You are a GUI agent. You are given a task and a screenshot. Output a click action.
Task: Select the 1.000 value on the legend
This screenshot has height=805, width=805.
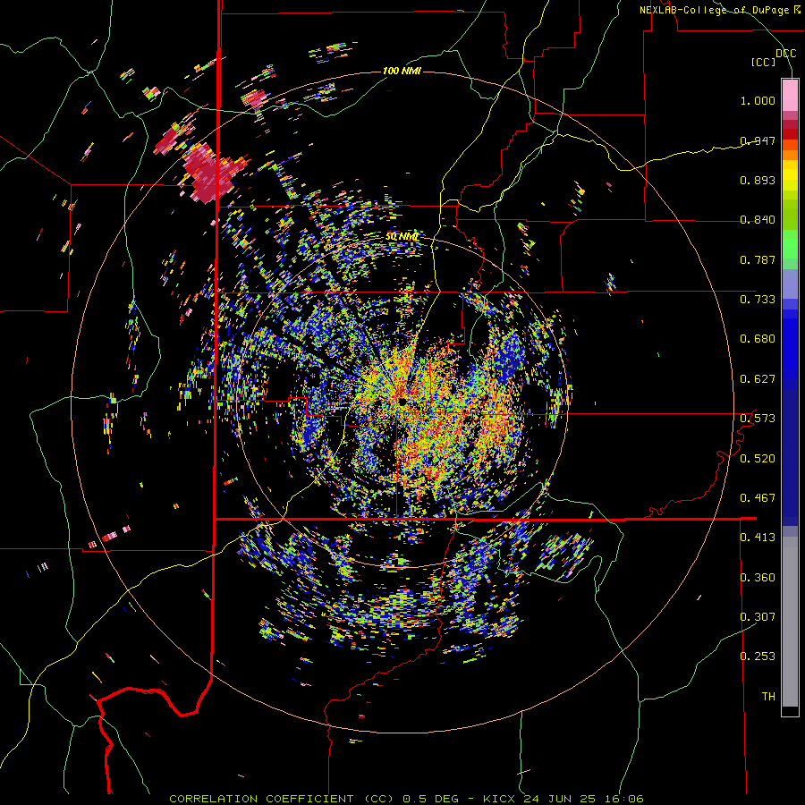coord(758,100)
